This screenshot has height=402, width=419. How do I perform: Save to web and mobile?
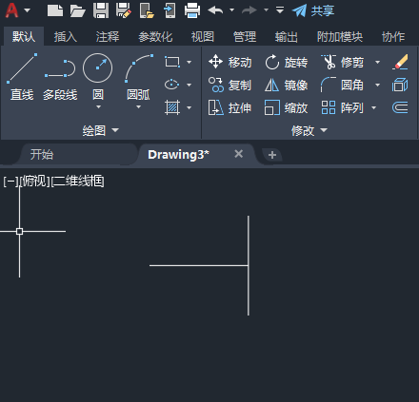[x=170, y=10]
